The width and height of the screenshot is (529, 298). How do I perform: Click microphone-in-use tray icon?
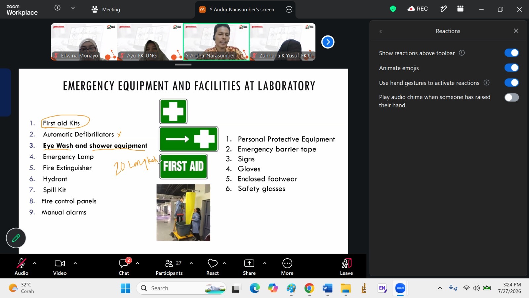(453, 288)
